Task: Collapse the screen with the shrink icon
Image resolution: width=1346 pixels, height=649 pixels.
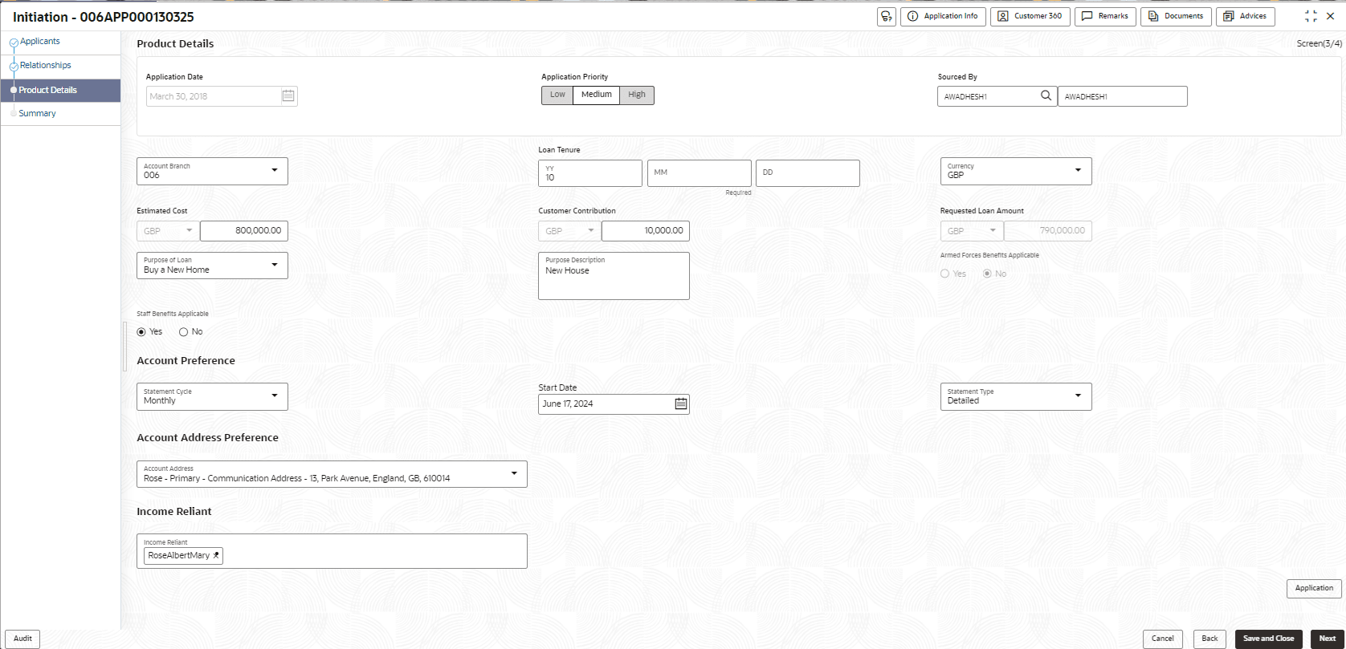Action: coord(1311,17)
